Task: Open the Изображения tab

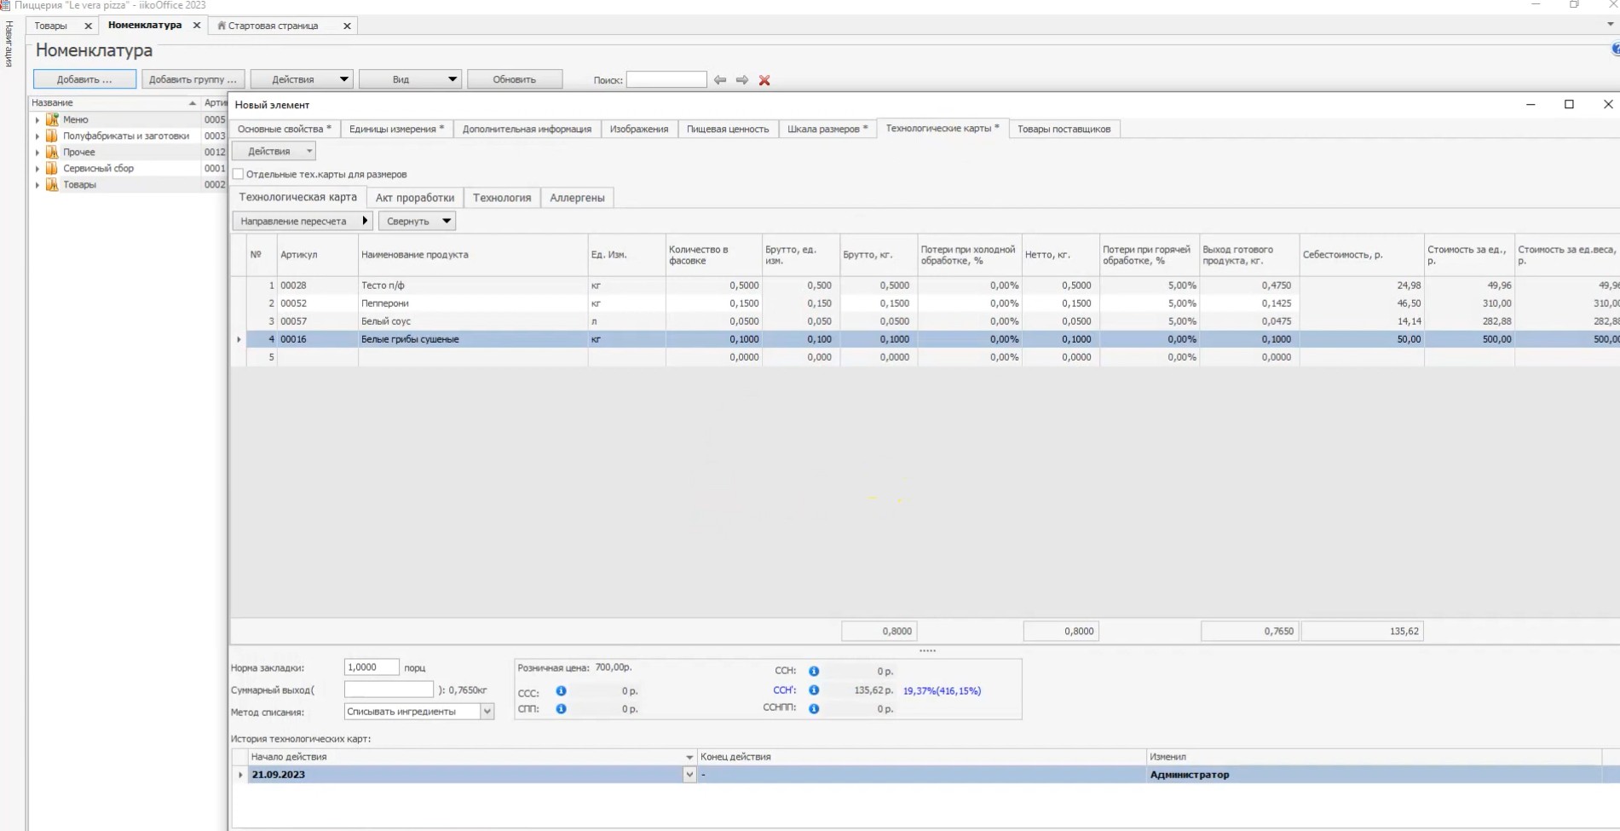Action: pos(639,129)
